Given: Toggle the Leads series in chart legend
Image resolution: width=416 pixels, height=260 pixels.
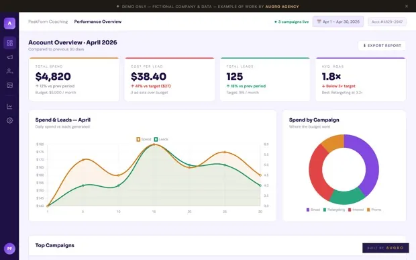Looking at the screenshot, I should tap(161, 139).
